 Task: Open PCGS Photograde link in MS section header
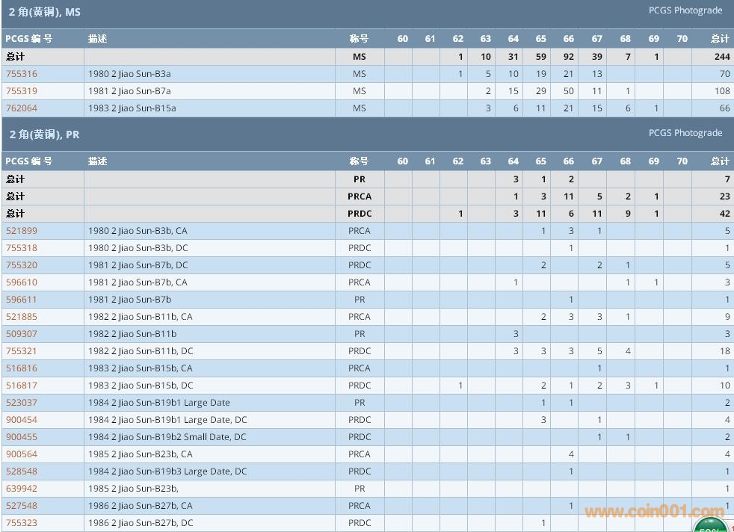coord(685,10)
